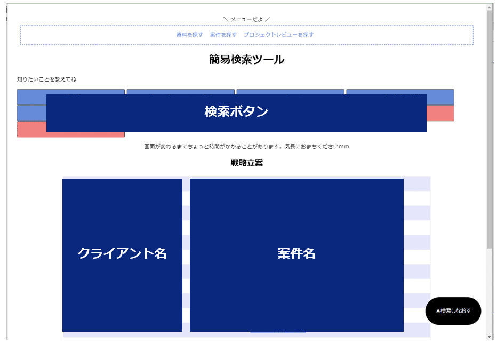Click the 戦略立案 results heading
The image size is (497, 343).
246,163
